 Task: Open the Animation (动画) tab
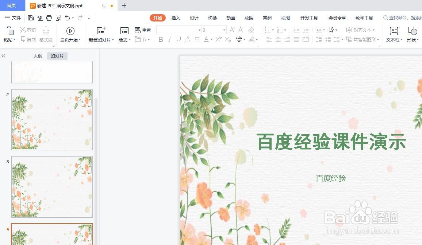pyautogui.click(x=231, y=18)
